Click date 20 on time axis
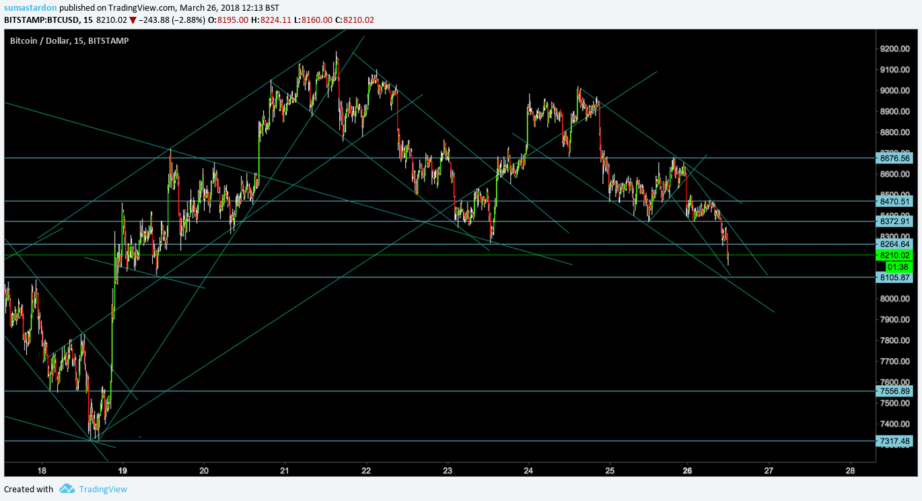Image resolution: width=922 pixels, height=501 pixels. pyautogui.click(x=204, y=470)
